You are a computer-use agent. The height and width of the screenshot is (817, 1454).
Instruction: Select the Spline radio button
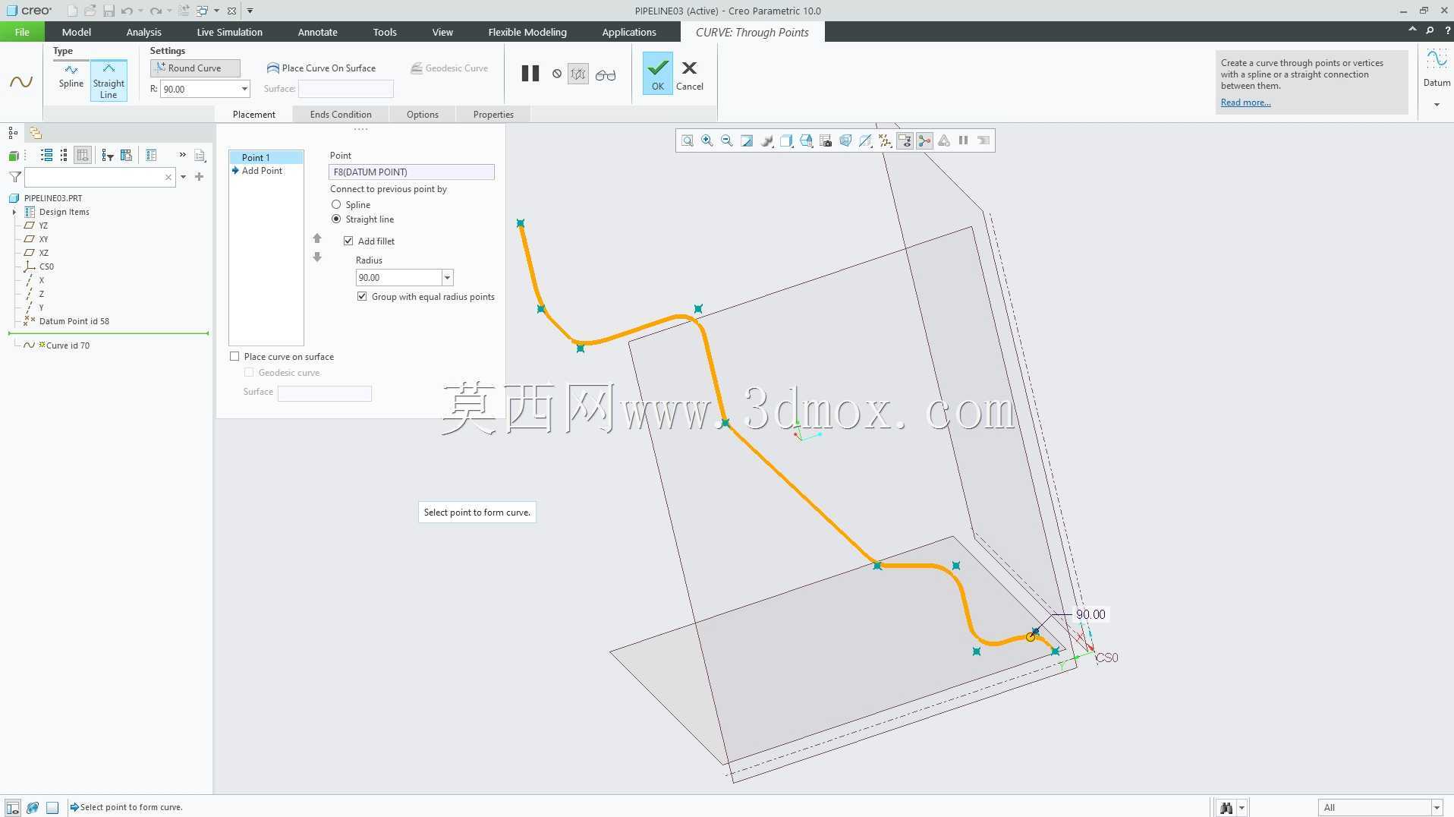tap(336, 205)
